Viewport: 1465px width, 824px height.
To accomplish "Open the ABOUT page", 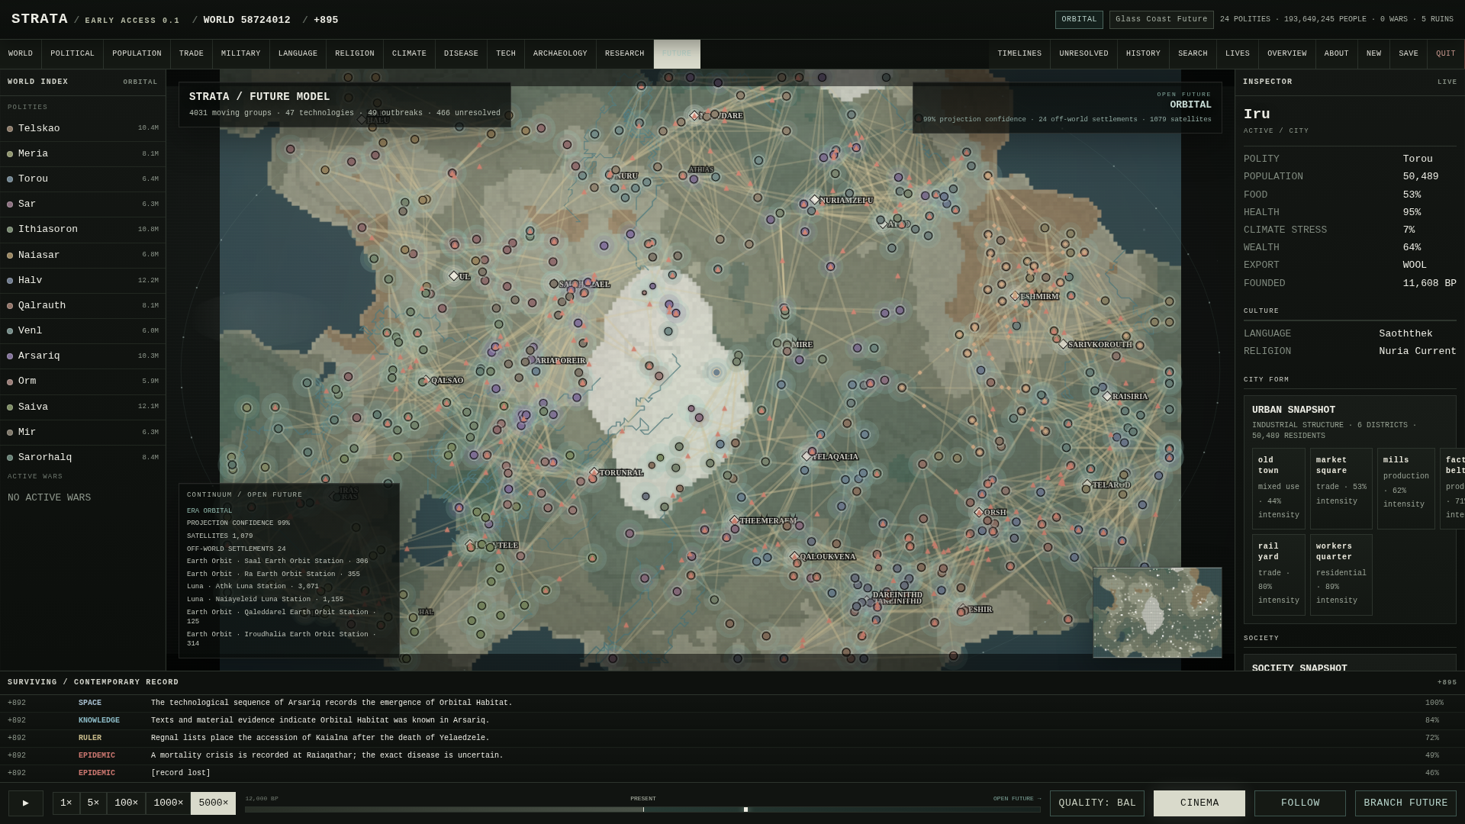I will pos(1337,54).
